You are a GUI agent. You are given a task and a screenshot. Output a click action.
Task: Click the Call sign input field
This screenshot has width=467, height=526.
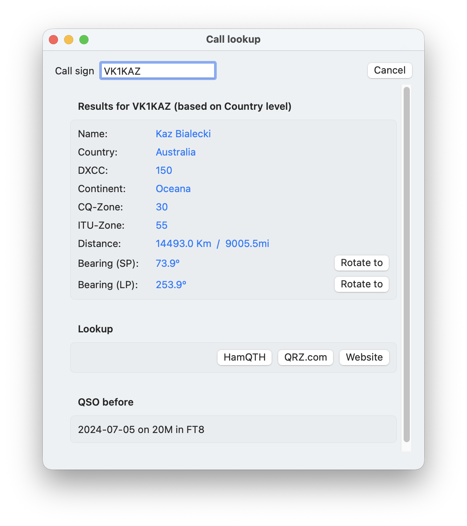pos(158,71)
